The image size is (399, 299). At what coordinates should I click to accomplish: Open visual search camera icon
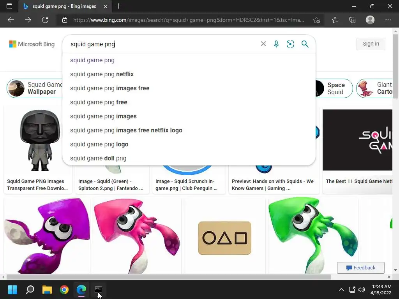(x=290, y=44)
